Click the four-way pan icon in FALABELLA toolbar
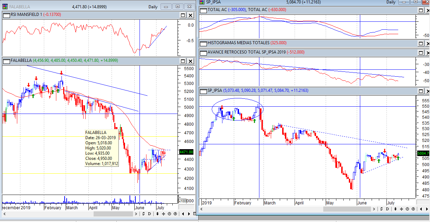 163,214
